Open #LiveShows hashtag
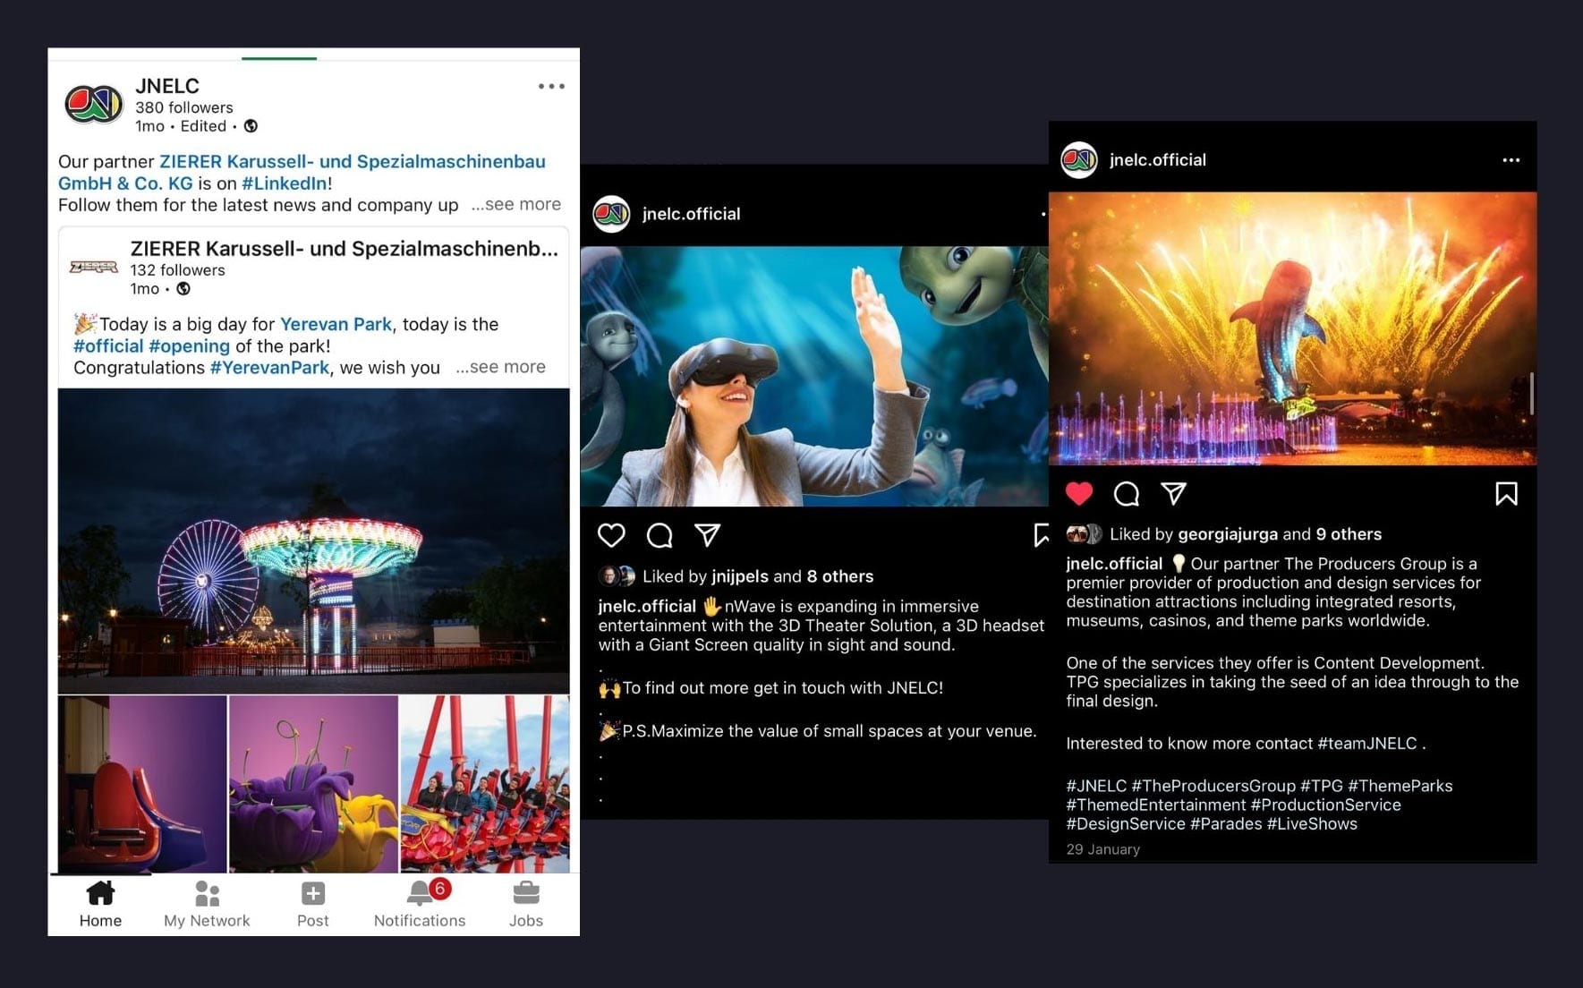1583x988 pixels. tap(1312, 824)
